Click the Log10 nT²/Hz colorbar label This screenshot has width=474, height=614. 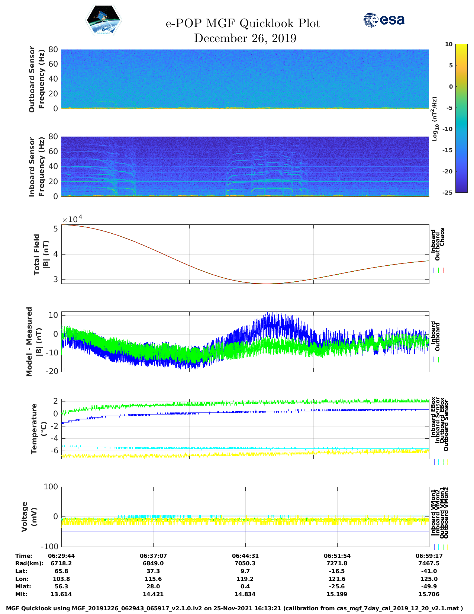435,119
